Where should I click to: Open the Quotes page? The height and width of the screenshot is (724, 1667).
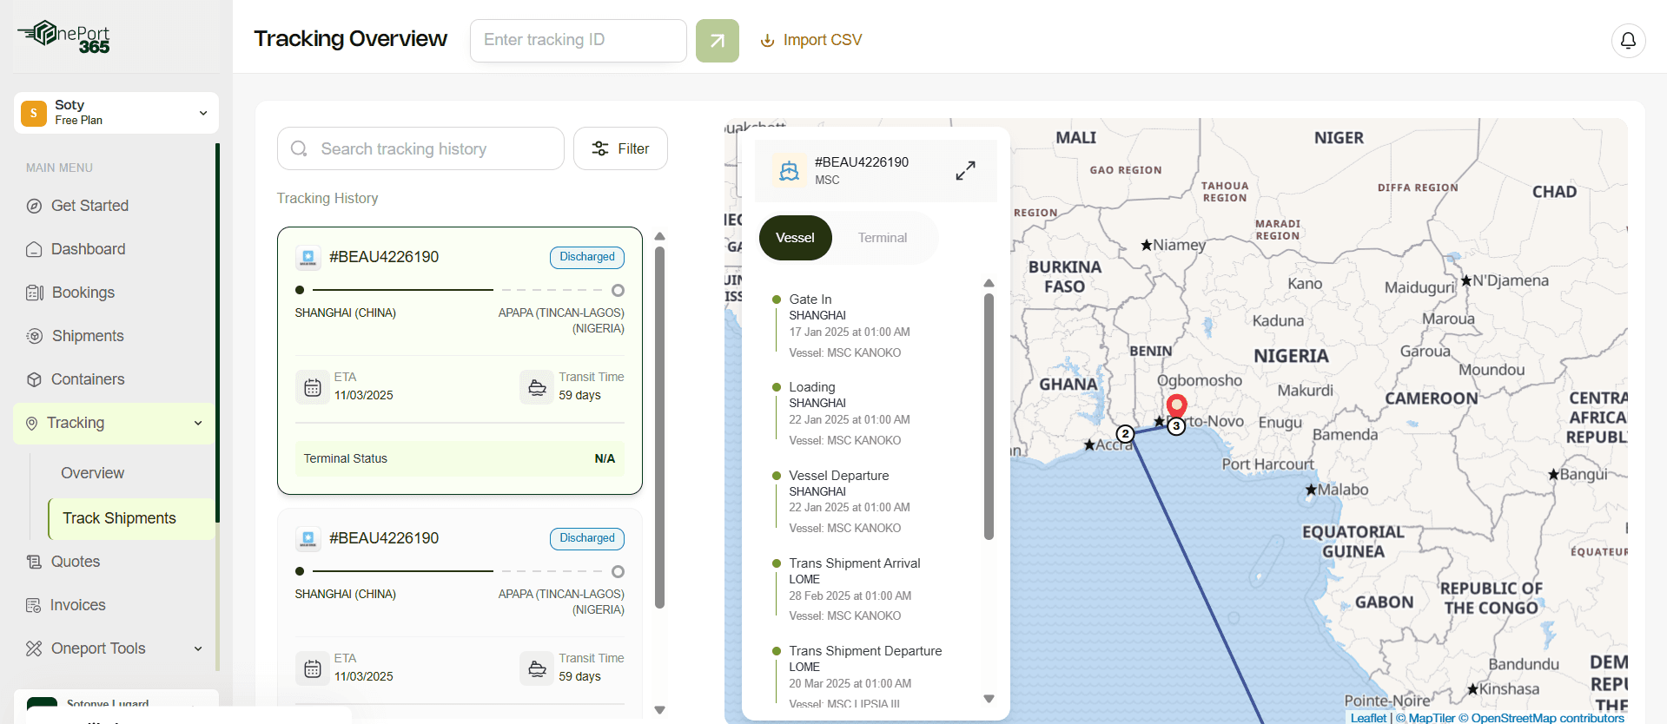76,562
